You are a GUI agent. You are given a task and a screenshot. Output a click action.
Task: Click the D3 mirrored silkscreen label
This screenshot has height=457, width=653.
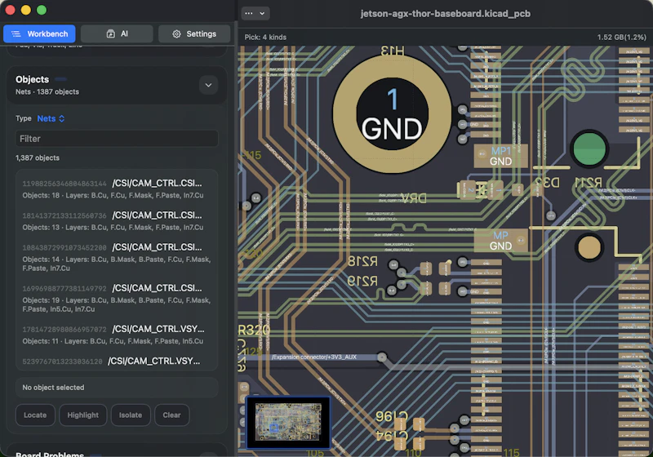[547, 182]
